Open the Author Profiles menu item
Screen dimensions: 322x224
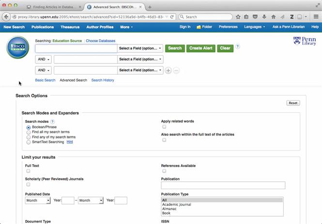[x=100, y=27]
